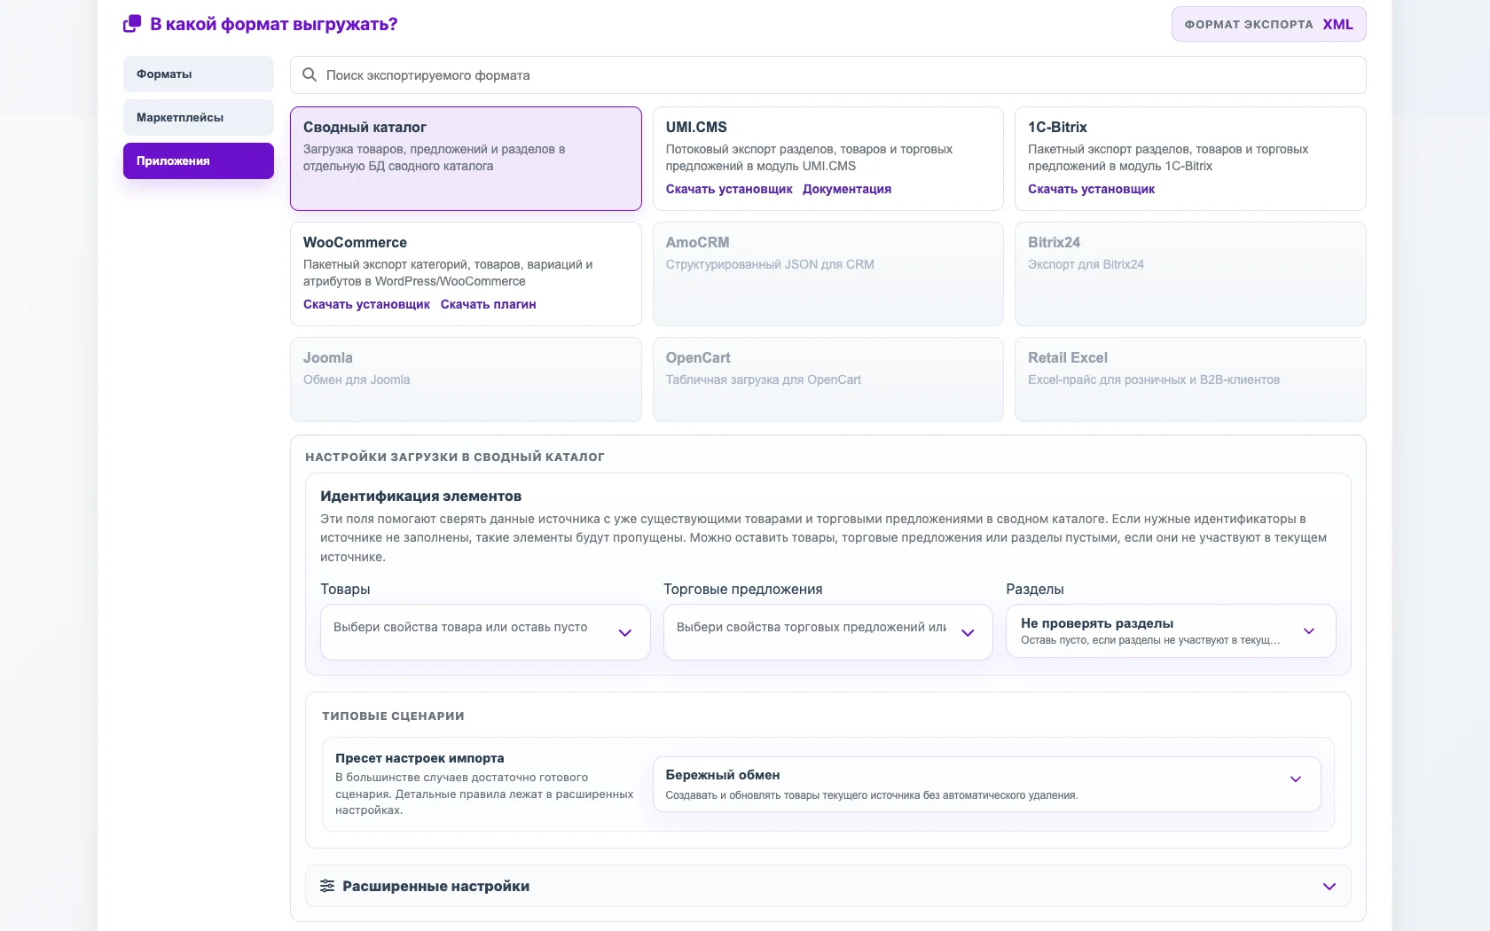Select the WooCommerce format card
The image size is (1490, 931).
click(466, 274)
